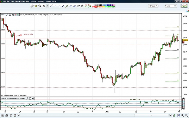Open the alerts bell tool
The height and width of the screenshot is (118, 189).
coord(36,6)
